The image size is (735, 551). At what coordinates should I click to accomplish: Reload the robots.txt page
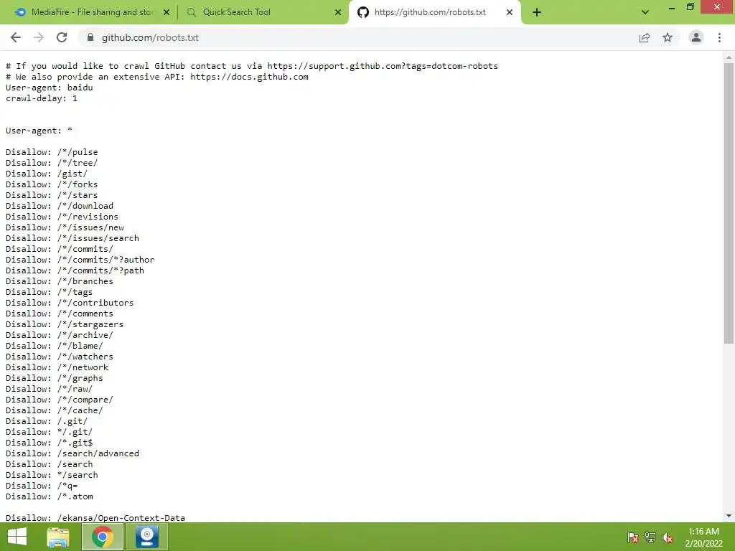(62, 37)
